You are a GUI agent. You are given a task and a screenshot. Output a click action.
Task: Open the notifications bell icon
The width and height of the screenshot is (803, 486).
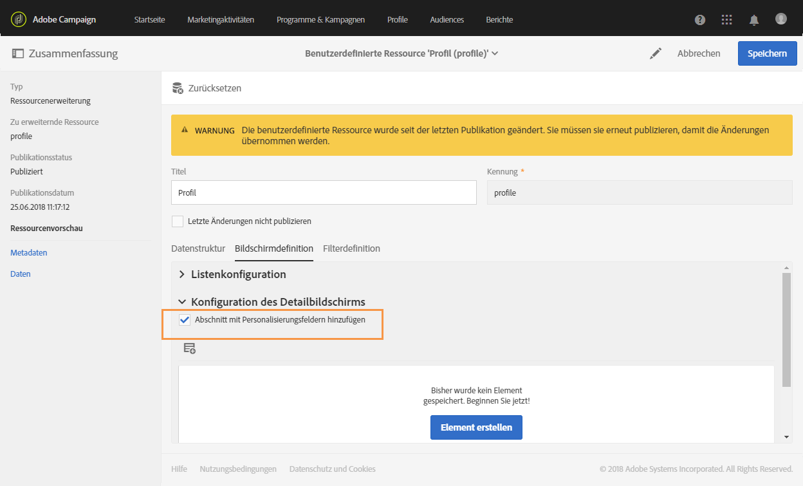point(754,20)
